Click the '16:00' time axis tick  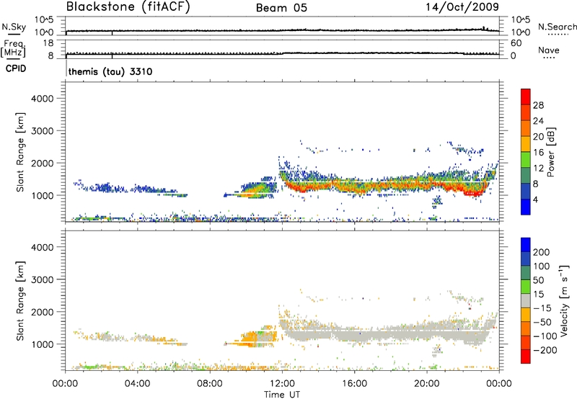point(354,384)
